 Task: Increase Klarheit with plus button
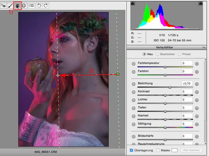point(197,116)
